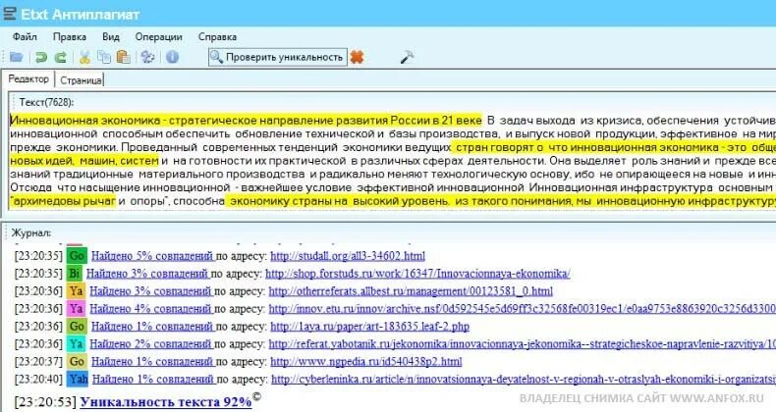Click the yellow Ya badge for allbest.ru
The width and height of the screenshot is (776, 412).
[77, 291]
